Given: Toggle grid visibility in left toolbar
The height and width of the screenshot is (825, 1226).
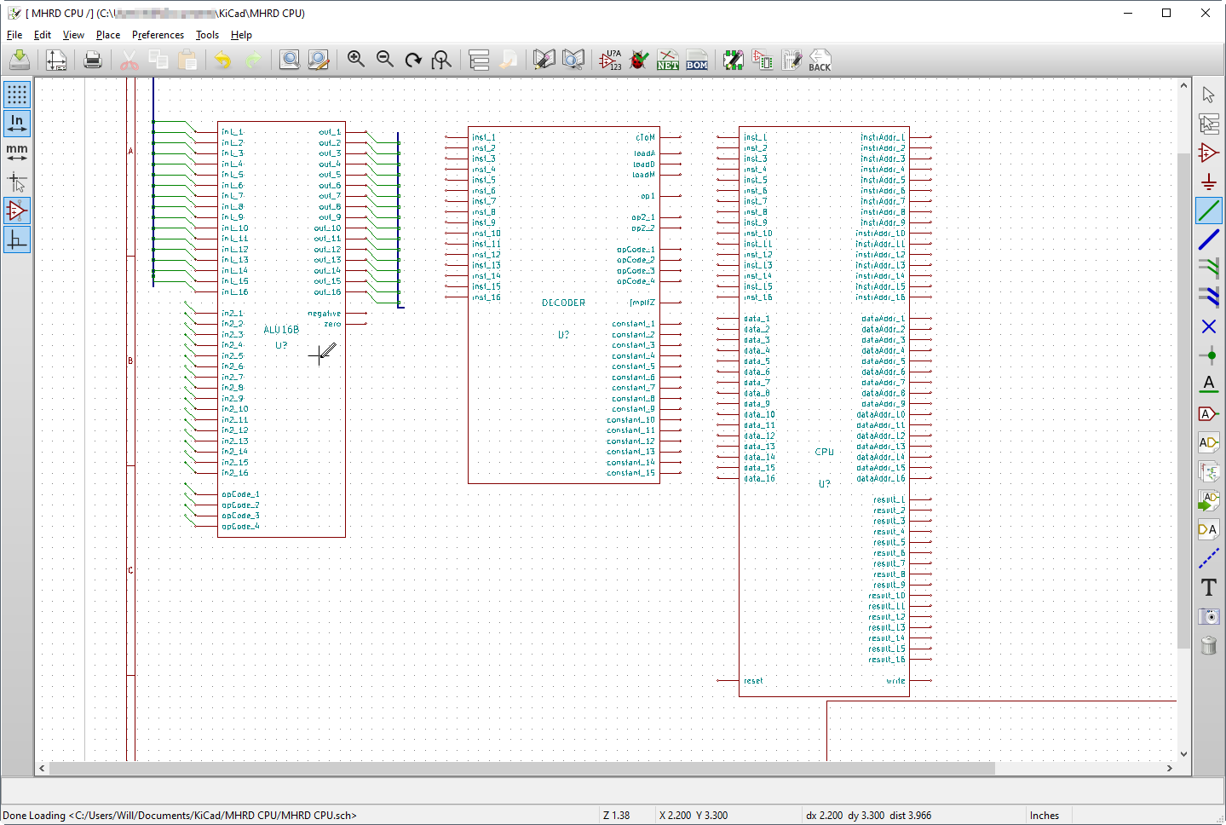Looking at the screenshot, I should pos(17,94).
